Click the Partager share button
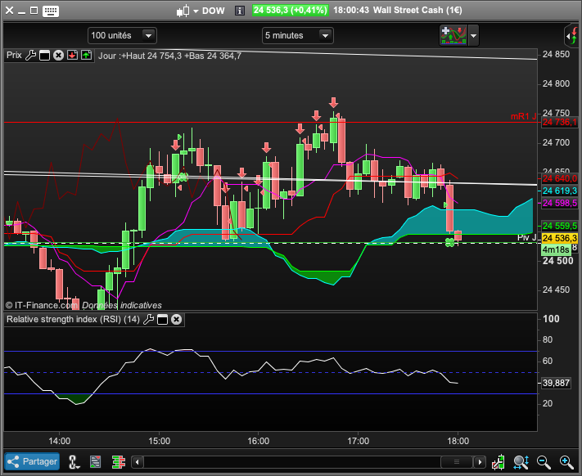Viewport: 582px width, 476px height. click(32, 461)
